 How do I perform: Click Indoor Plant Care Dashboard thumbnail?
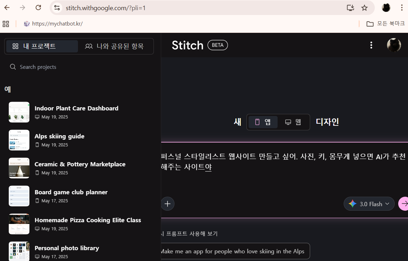[x=19, y=112]
